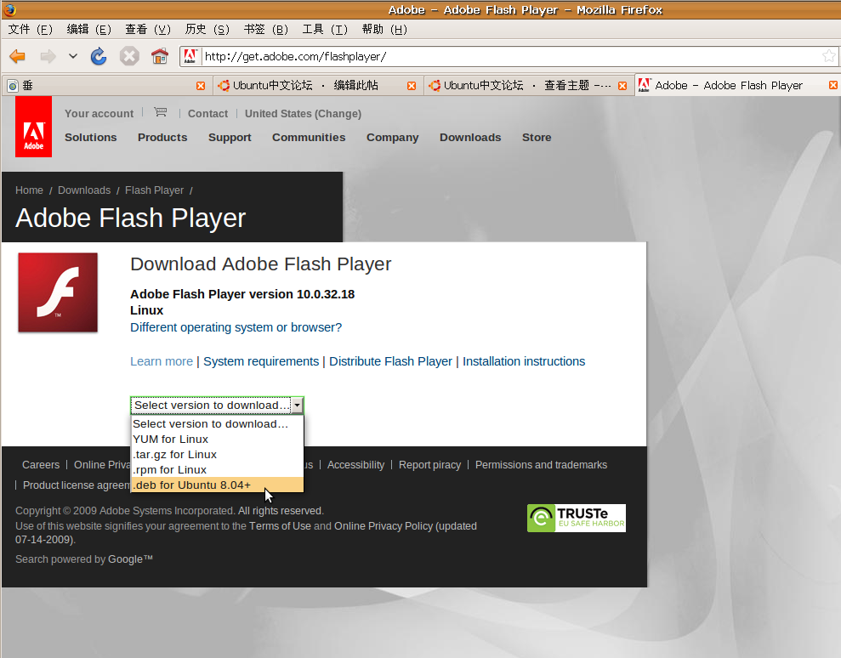The width and height of the screenshot is (841, 658).
Task: Open the navigation history dropdown arrow
Action: (x=73, y=56)
